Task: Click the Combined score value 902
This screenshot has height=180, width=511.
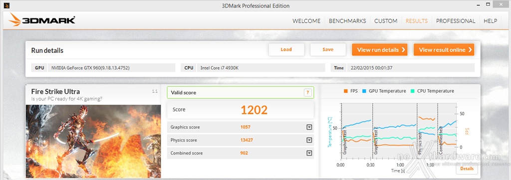Action: tap(244, 153)
